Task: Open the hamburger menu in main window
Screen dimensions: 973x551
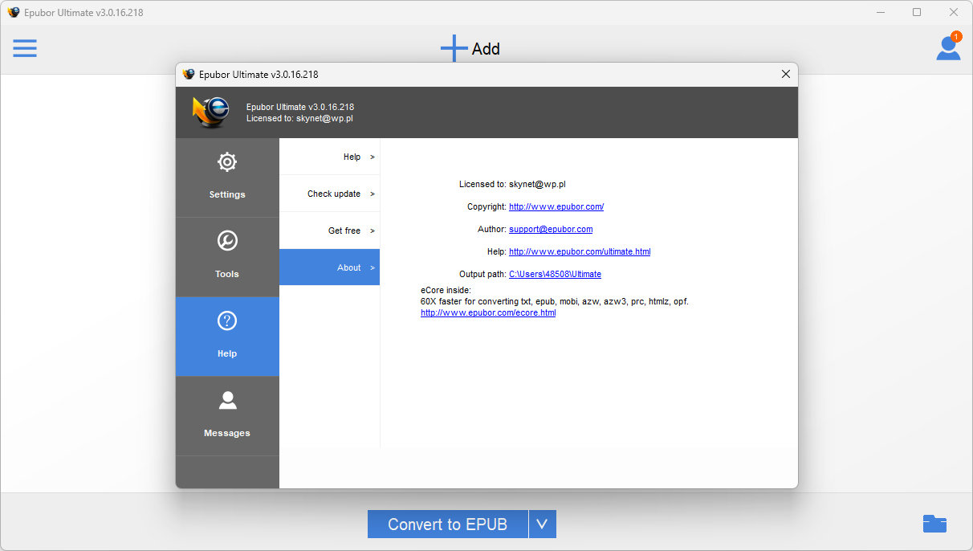Action: pyautogui.click(x=25, y=48)
